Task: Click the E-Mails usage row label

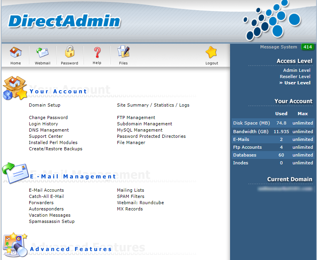Action: [241, 139]
